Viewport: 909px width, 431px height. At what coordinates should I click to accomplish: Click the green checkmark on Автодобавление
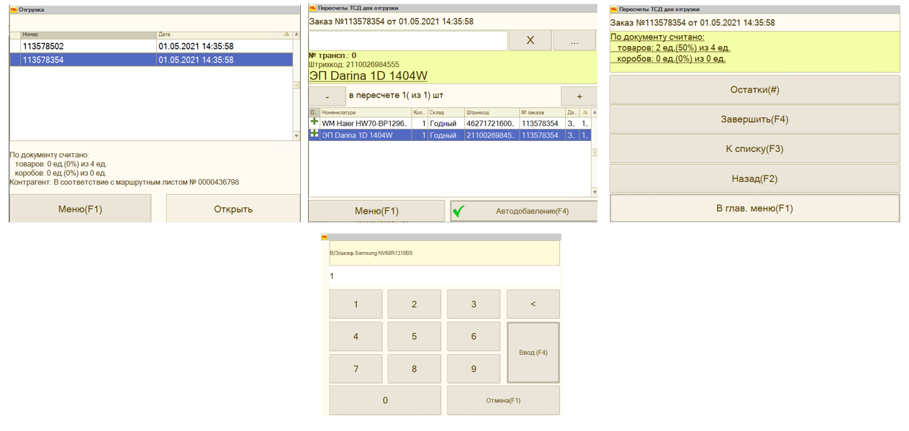click(x=459, y=211)
